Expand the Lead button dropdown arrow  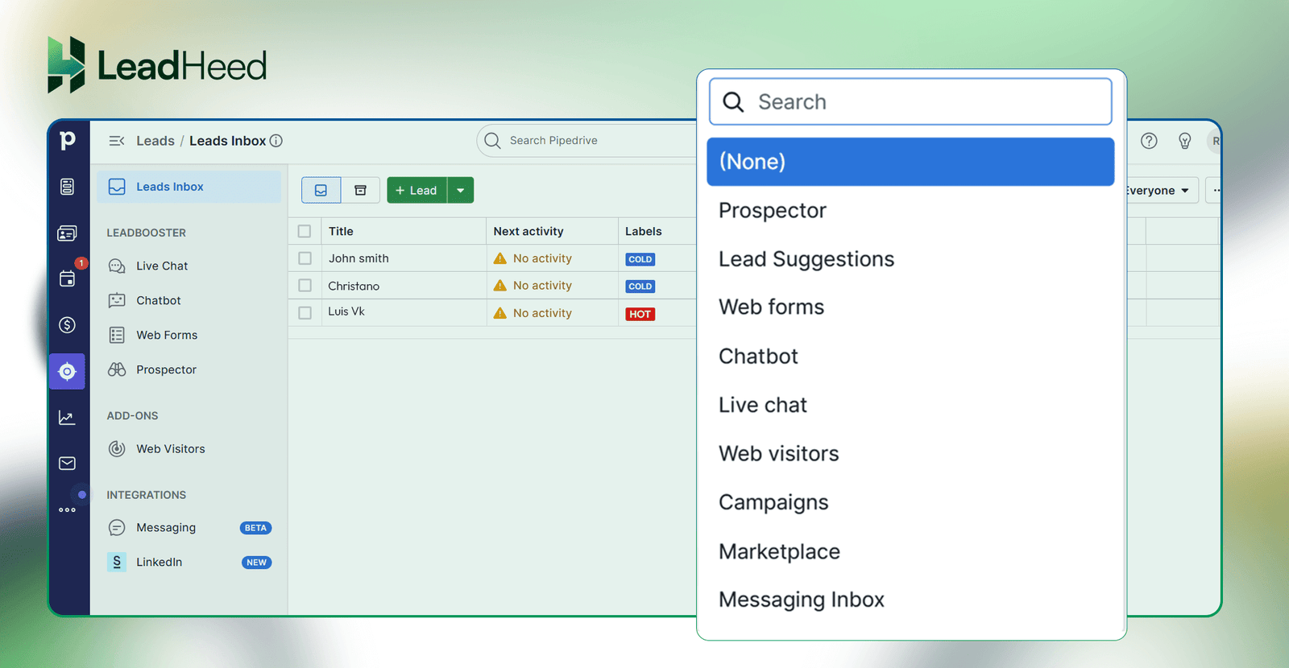[461, 190]
